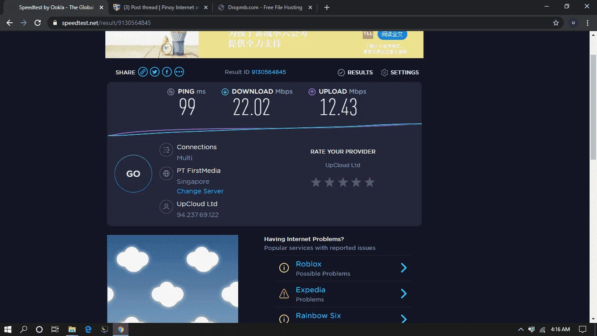Viewport: 597px width, 336px height.
Task: Click the share link icon
Action: 143,72
